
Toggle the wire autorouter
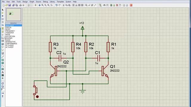(x=100, y=5)
